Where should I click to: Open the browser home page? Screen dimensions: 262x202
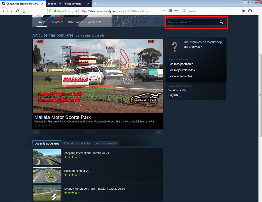24,11
